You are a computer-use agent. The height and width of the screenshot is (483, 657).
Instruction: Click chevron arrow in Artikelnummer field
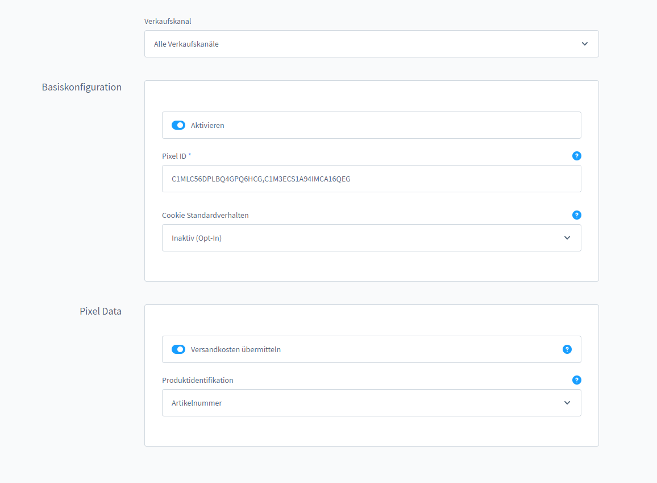point(567,403)
